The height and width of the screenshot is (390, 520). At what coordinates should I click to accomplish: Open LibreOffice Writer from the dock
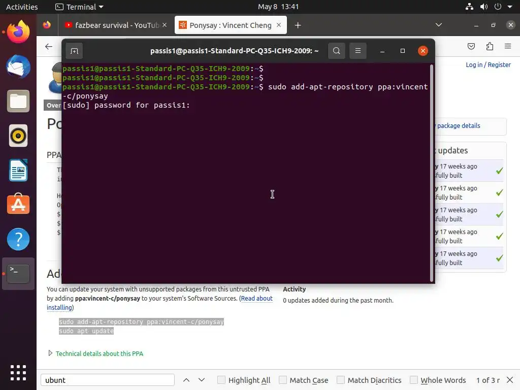(18, 170)
